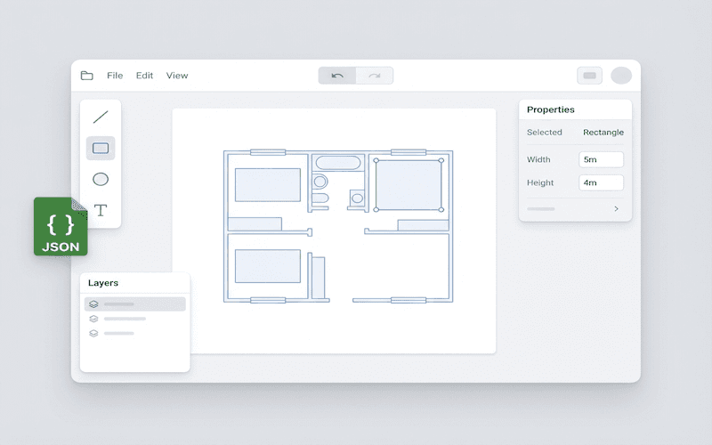The image size is (712, 445).
Task: Click the Width field showing 5m
Action: pyautogui.click(x=602, y=159)
